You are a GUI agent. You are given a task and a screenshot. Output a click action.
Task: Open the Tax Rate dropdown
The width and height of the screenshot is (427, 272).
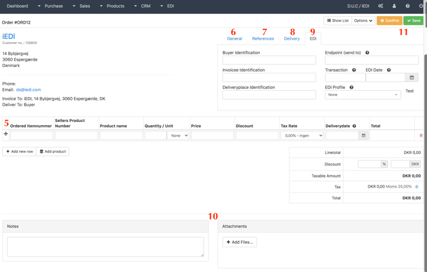tap(302, 135)
